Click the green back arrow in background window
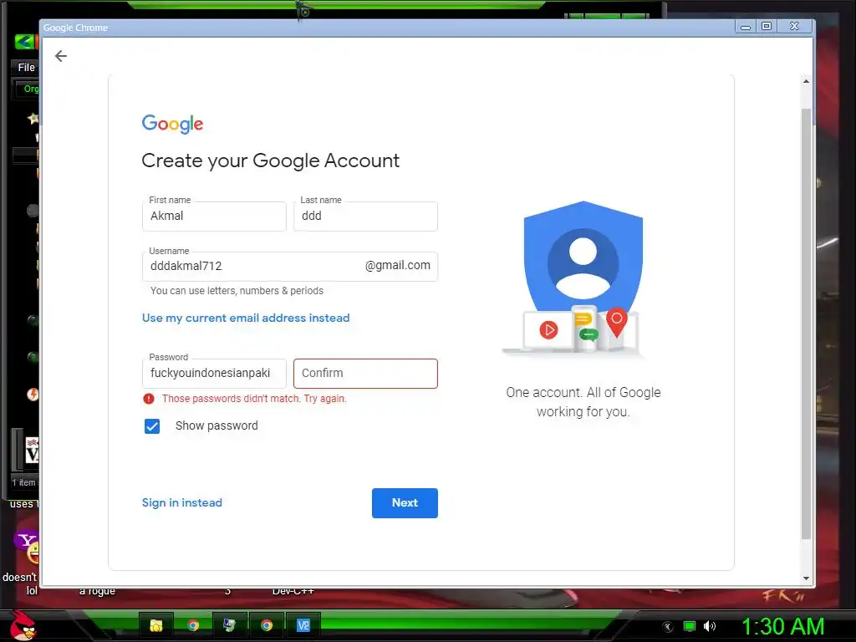The height and width of the screenshot is (642, 856). coord(25,41)
